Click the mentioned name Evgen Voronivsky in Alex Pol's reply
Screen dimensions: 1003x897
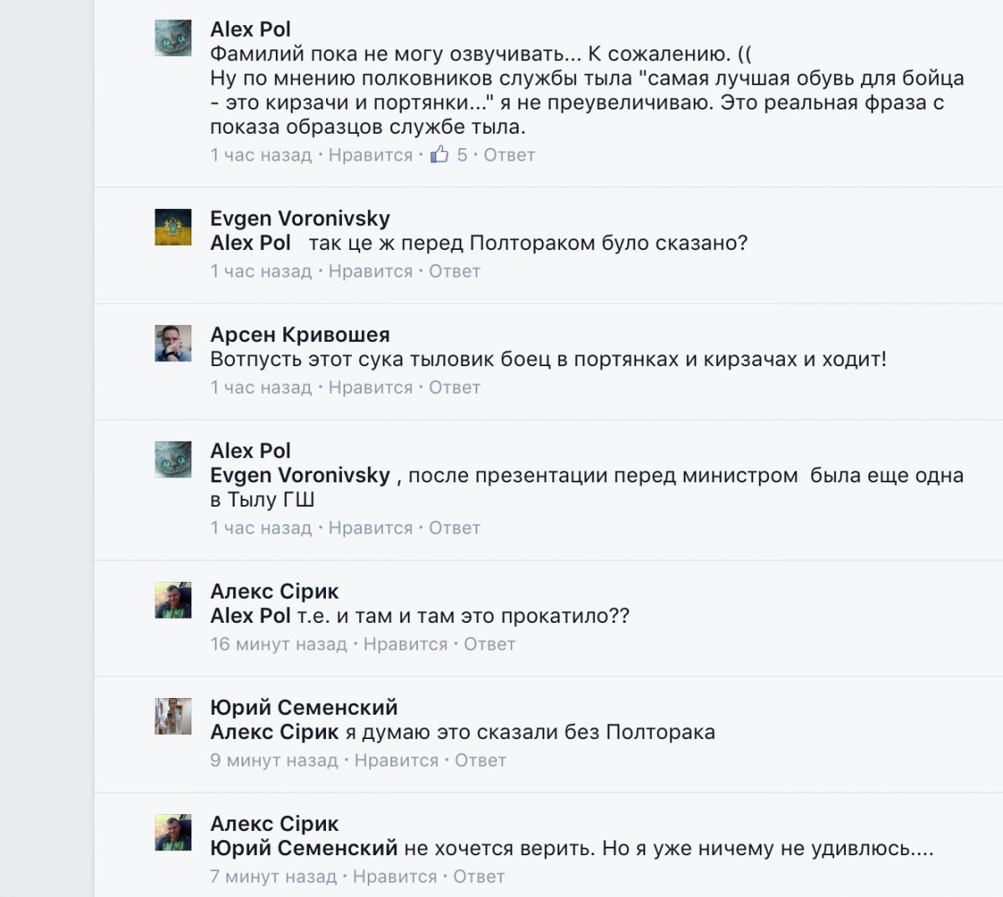300,475
